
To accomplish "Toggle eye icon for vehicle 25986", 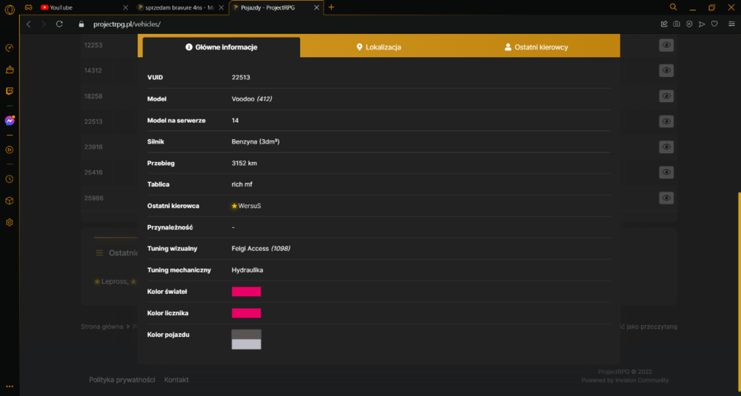I will (x=666, y=198).
